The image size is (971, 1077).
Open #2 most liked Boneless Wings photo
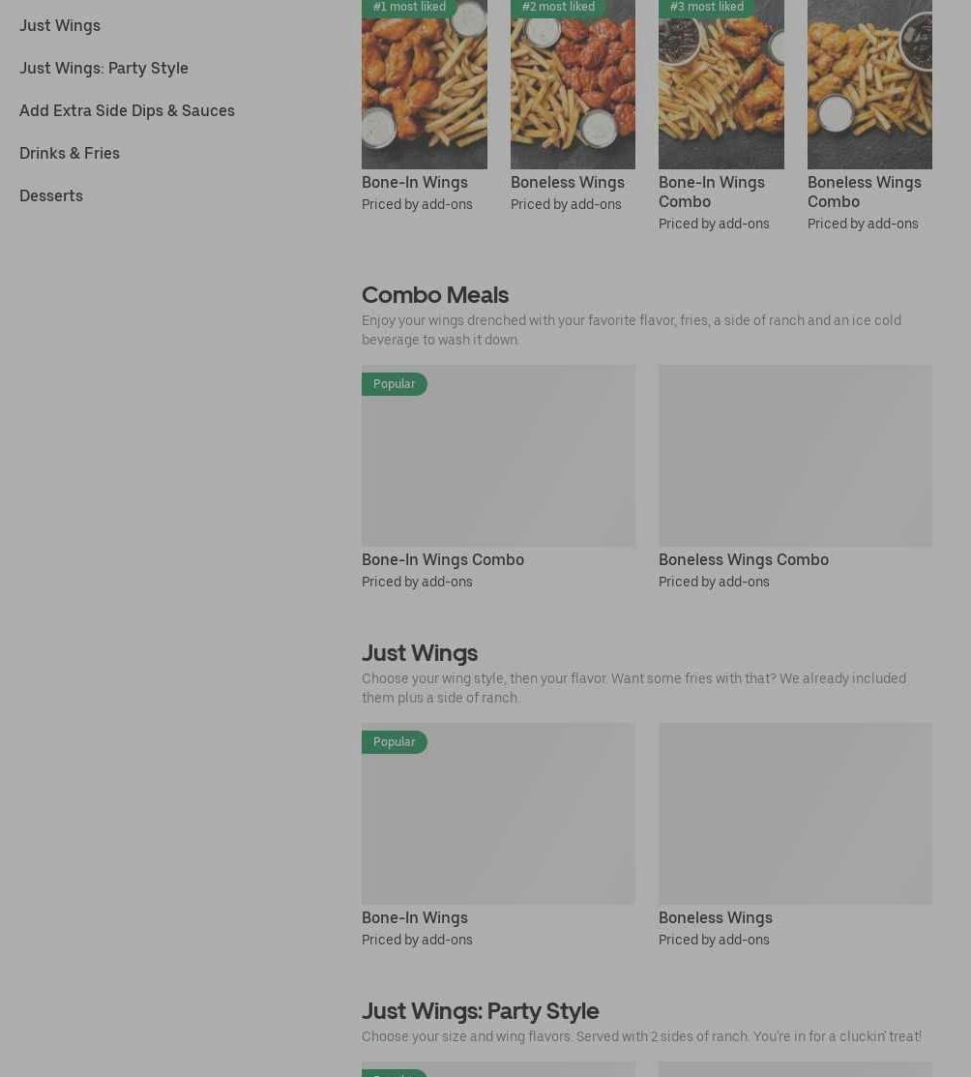click(573, 84)
